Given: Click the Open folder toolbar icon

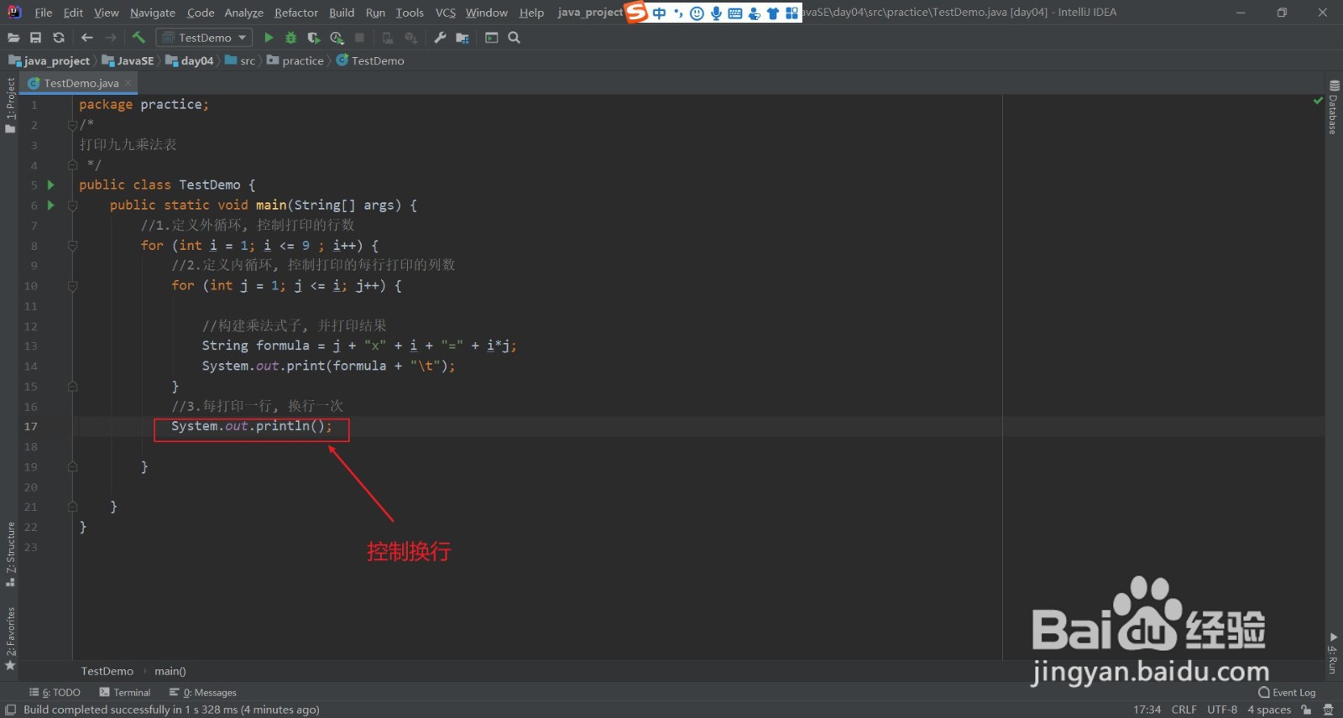Looking at the screenshot, I should tap(13, 38).
